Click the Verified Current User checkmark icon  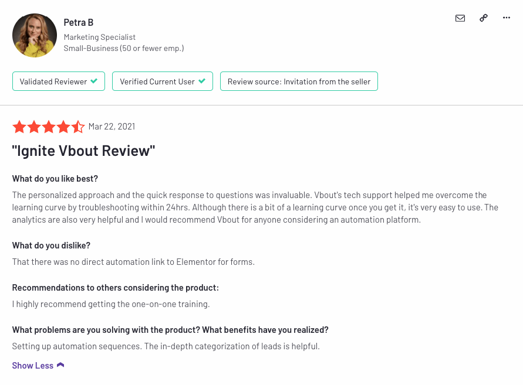(202, 81)
